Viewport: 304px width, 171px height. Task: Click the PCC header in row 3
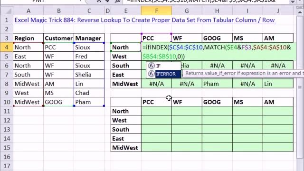pos(156,38)
